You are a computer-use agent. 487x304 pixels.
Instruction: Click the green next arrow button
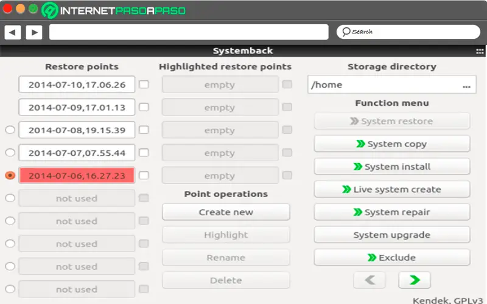(414, 280)
